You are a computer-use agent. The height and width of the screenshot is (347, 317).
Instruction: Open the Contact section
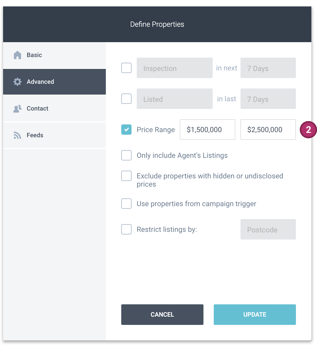tap(37, 108)
